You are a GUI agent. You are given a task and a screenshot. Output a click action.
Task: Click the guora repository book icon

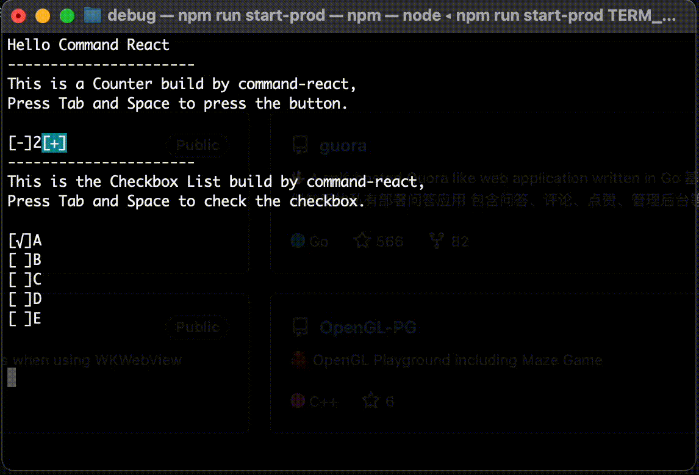(x=299, y=144)
